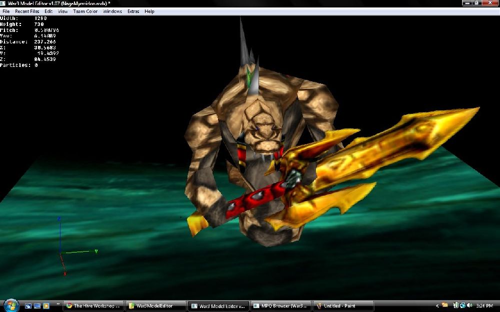
Task: Switch to The Hive Workshop Chrome window
Action: (x=93, y=306)
